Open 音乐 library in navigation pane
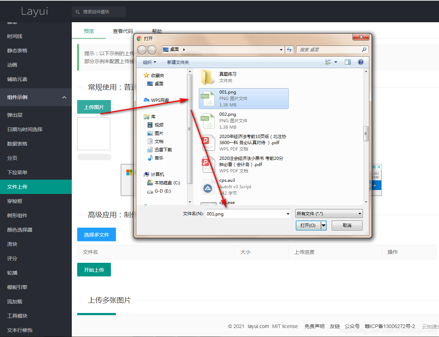 [x=156, y=158]
